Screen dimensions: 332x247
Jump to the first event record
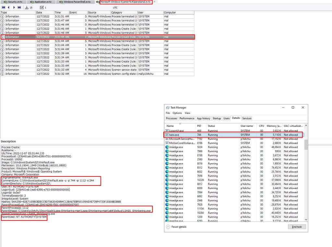click(4, 7)
